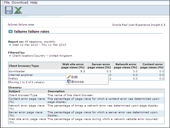Image resolution: width=170 pixels, height=128 pixels.
Task: Click the 9.3 value for downloader
Action: tap(83, 71)
